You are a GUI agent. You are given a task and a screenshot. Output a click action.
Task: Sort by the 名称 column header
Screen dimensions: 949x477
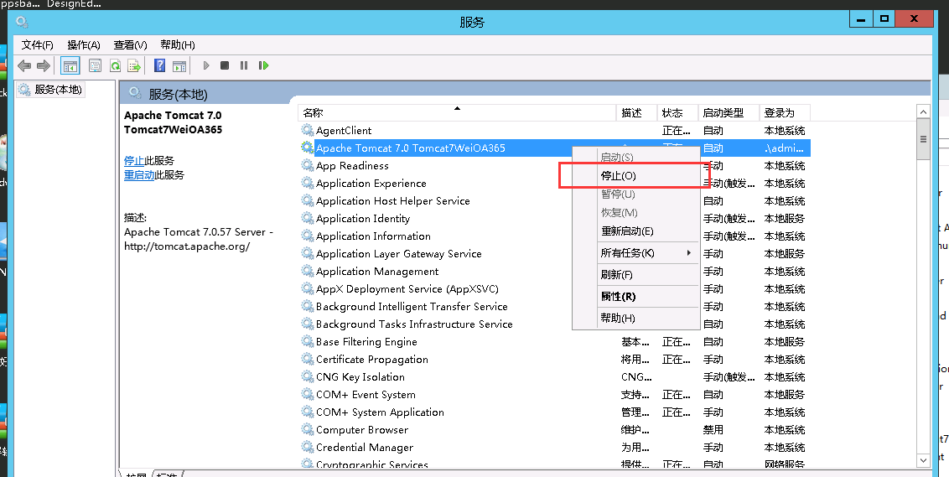457,112
